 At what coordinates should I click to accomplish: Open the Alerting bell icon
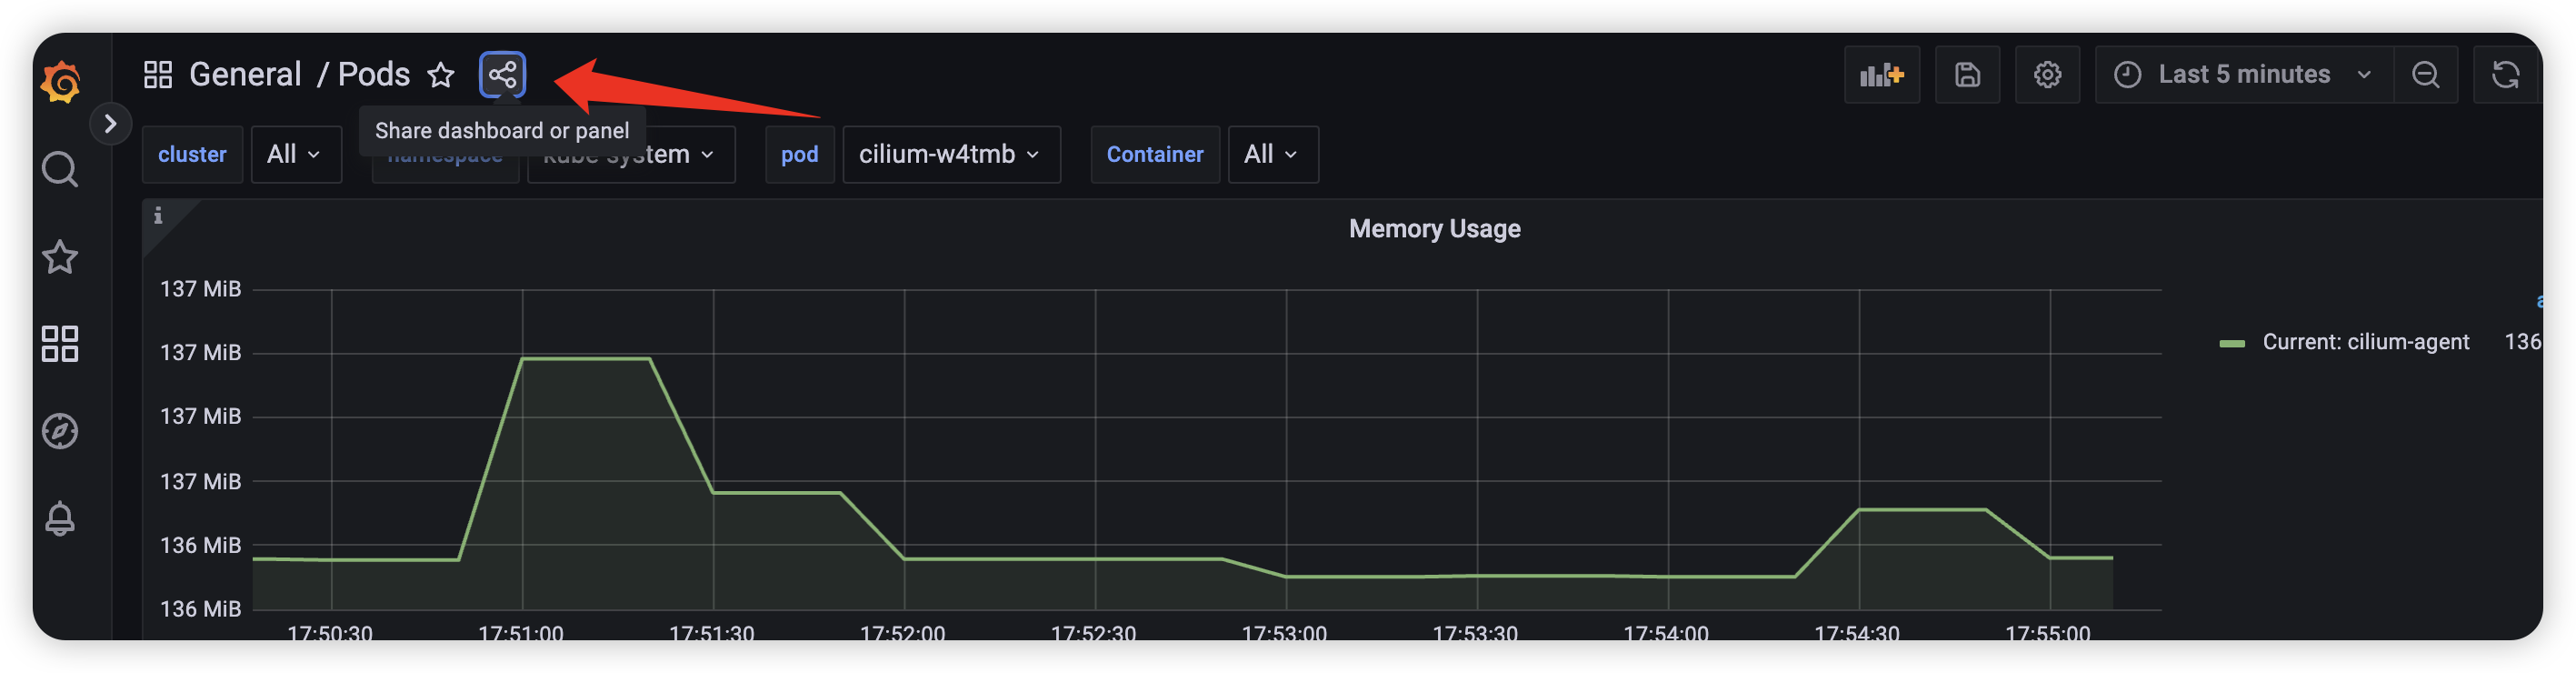click(x=60, y=518)
